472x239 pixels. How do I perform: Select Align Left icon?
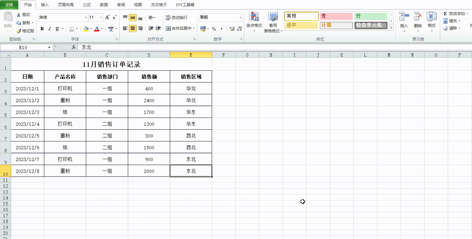[x=125, y=28]
